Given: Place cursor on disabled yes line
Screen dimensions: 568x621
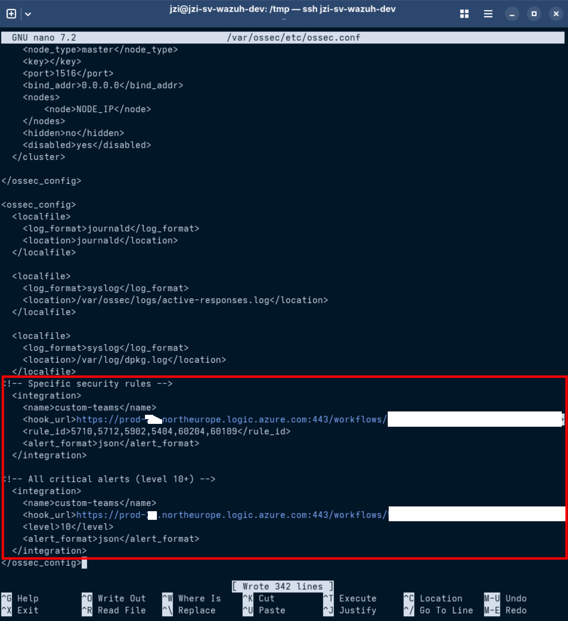Looking at the screenshot, I should (x=87, y=145).
